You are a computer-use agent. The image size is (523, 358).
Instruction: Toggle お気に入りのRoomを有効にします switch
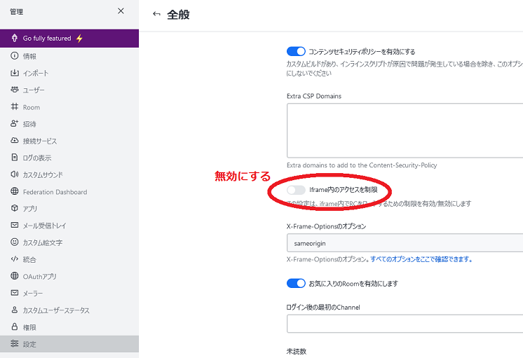point(296,284)
